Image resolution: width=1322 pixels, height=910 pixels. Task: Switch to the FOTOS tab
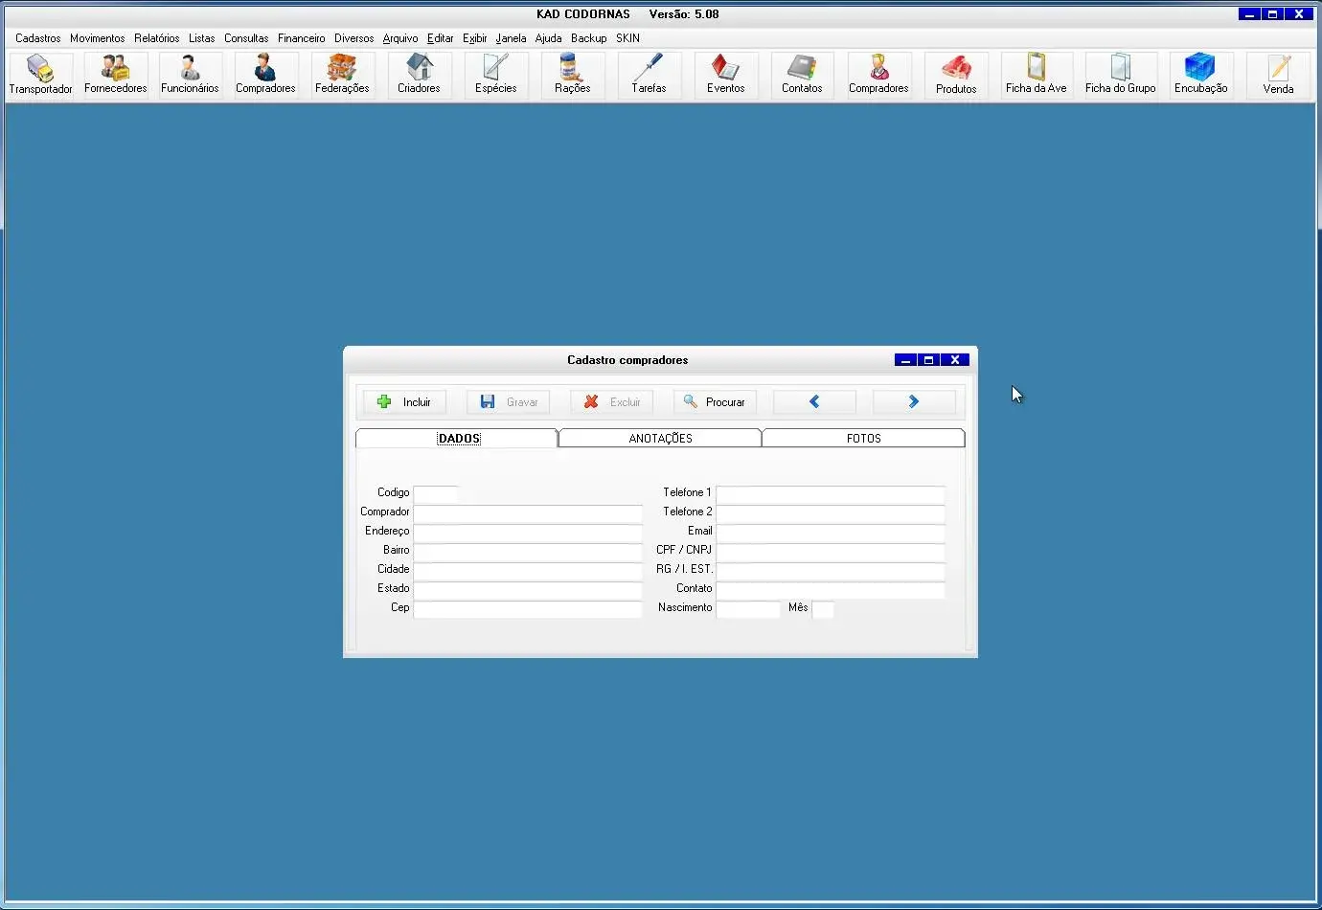[x=863, y=439]
